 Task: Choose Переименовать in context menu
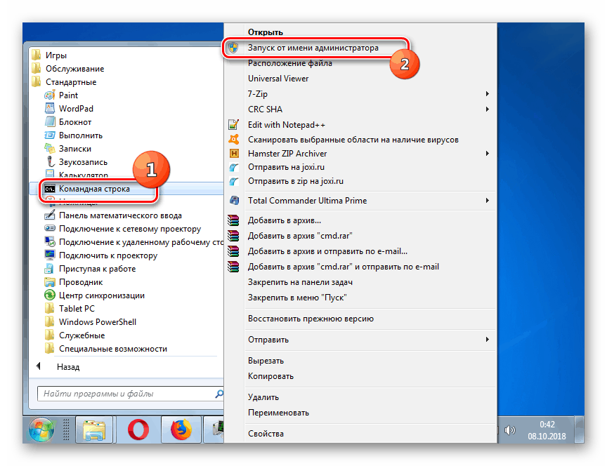point(278,413)
